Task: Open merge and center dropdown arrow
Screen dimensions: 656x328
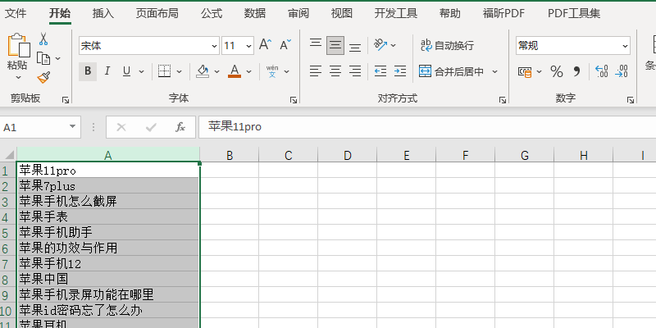Action: pyautogui.click(x=495, y=71)
